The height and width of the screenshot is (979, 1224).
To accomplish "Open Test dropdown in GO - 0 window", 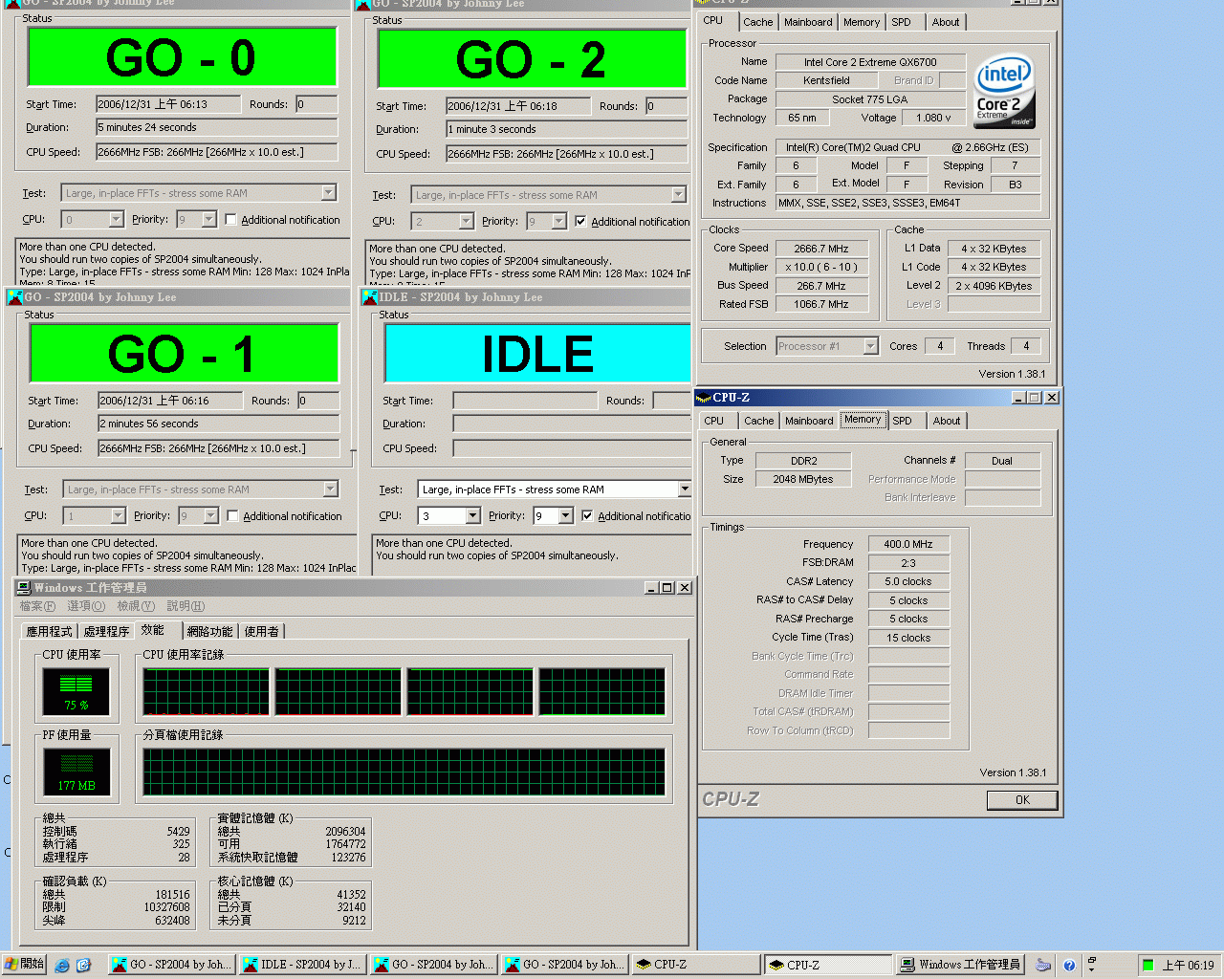I will click(x=328, y=193).
